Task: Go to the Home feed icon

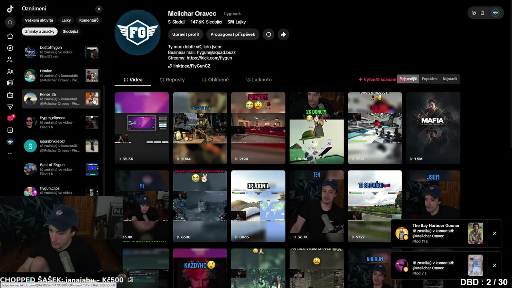Action: pos(10,36)
